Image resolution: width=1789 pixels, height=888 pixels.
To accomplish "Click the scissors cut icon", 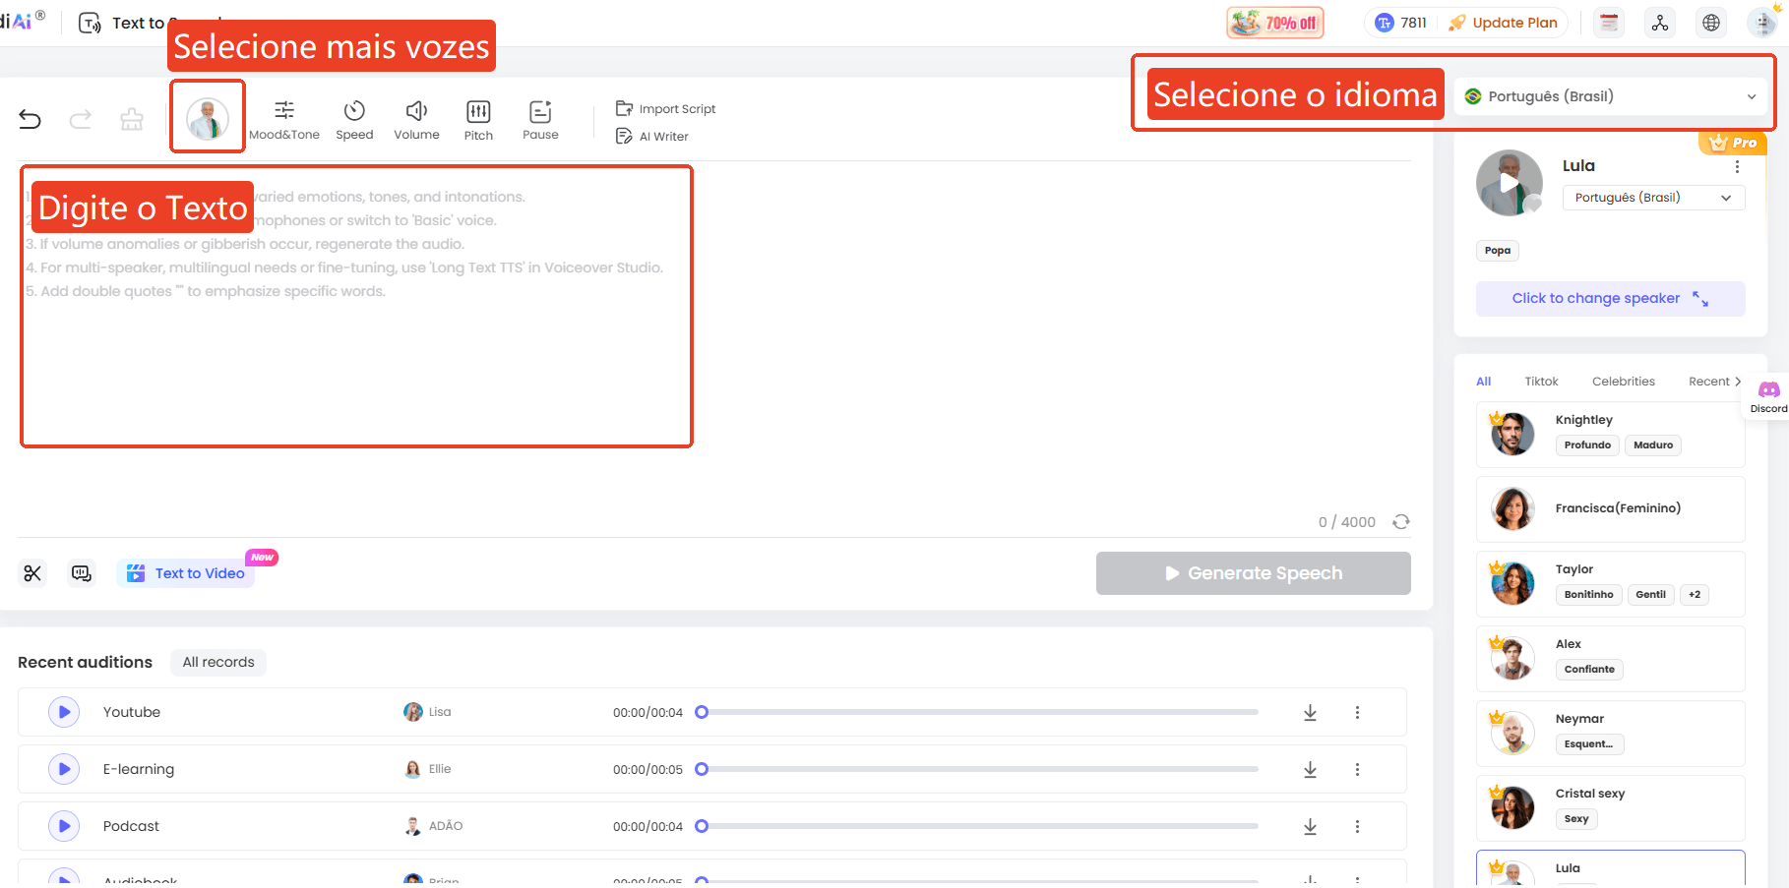I will [32, 573].
